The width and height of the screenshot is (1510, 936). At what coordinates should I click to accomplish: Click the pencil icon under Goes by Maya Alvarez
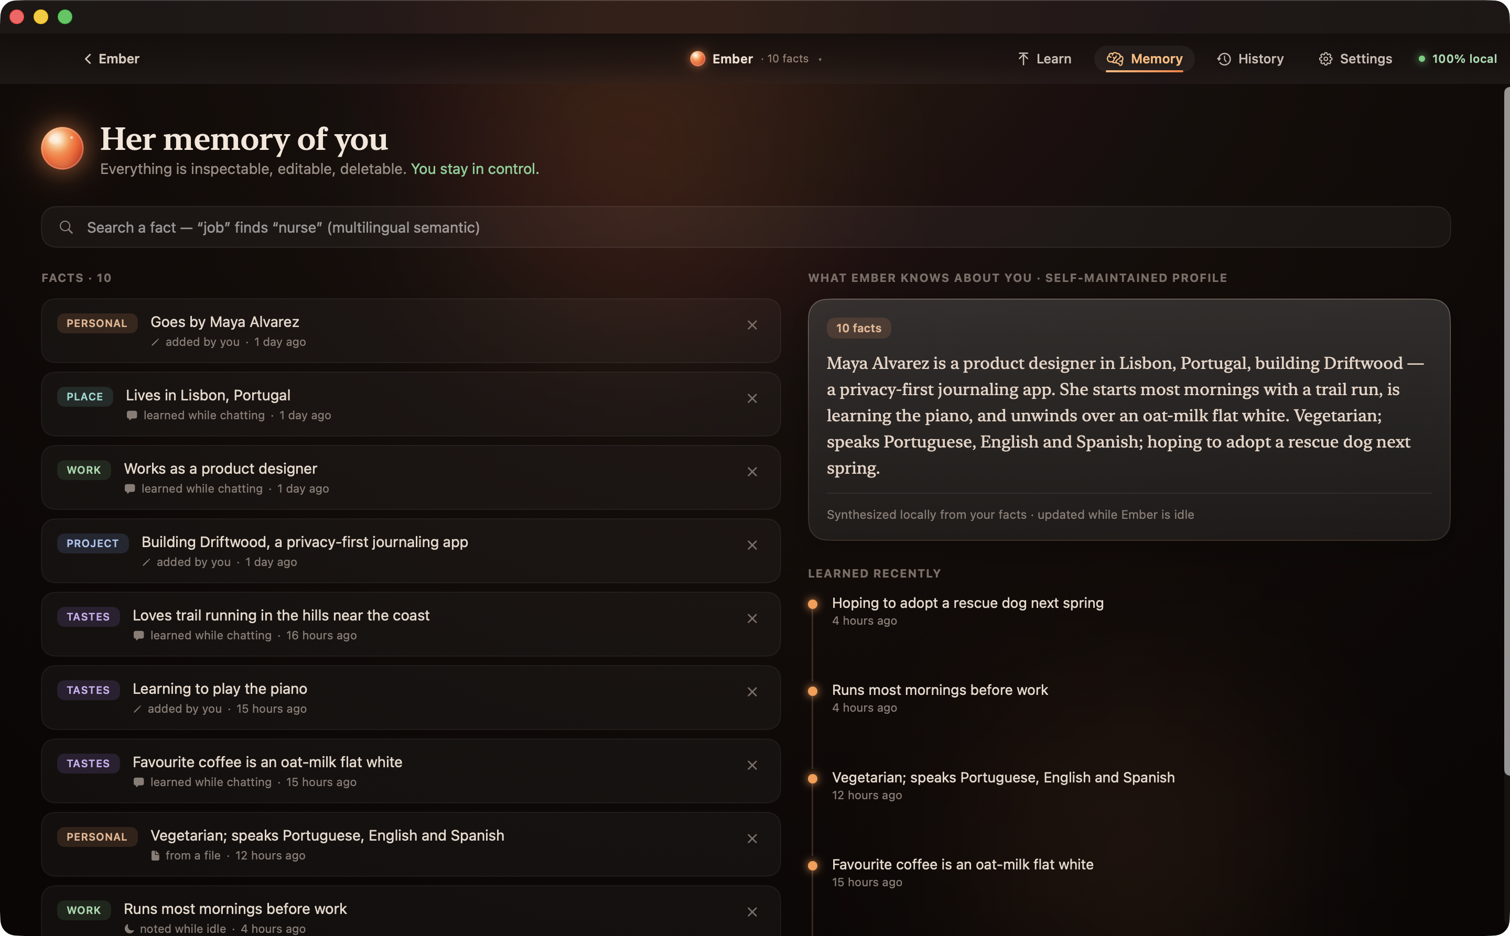click(156, 342)
